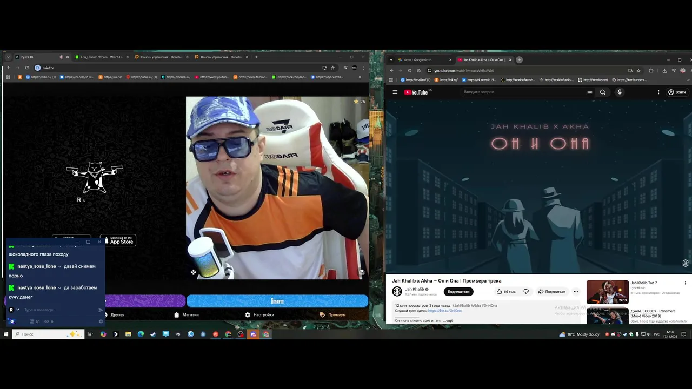Open options menu for Jah Khalib Топ 7
692x389 pixels.
(685, 283)
